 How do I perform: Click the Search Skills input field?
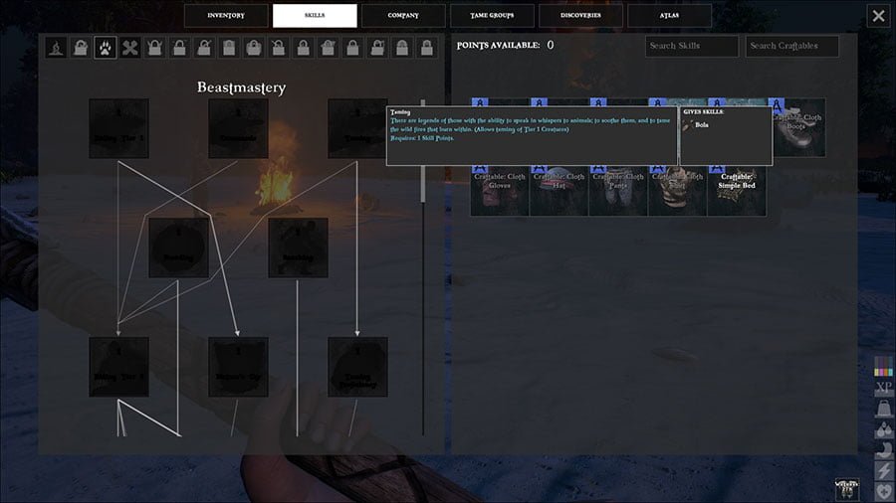click(x=692, y=46)
